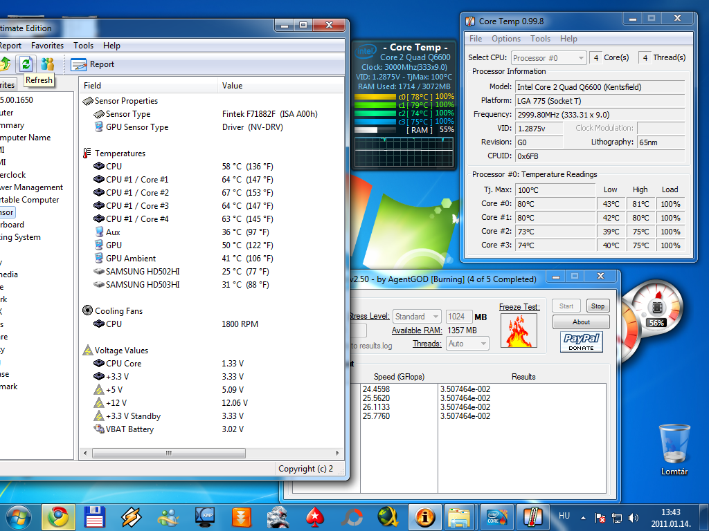Open the Select CPU Processor #0 dropdown

click(x=549, y=58)
